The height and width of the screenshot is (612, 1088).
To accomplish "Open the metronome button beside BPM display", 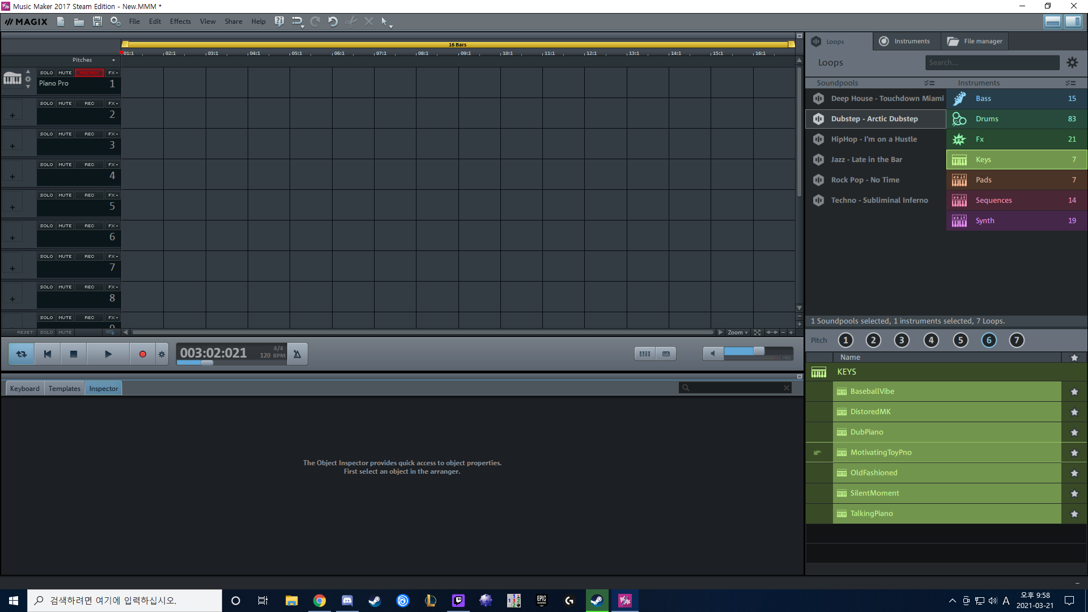I will [x=297, y=354].
